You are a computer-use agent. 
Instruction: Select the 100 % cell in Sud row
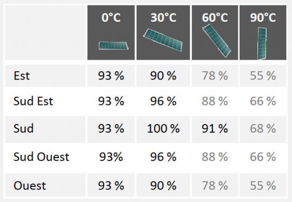[163, 129]
